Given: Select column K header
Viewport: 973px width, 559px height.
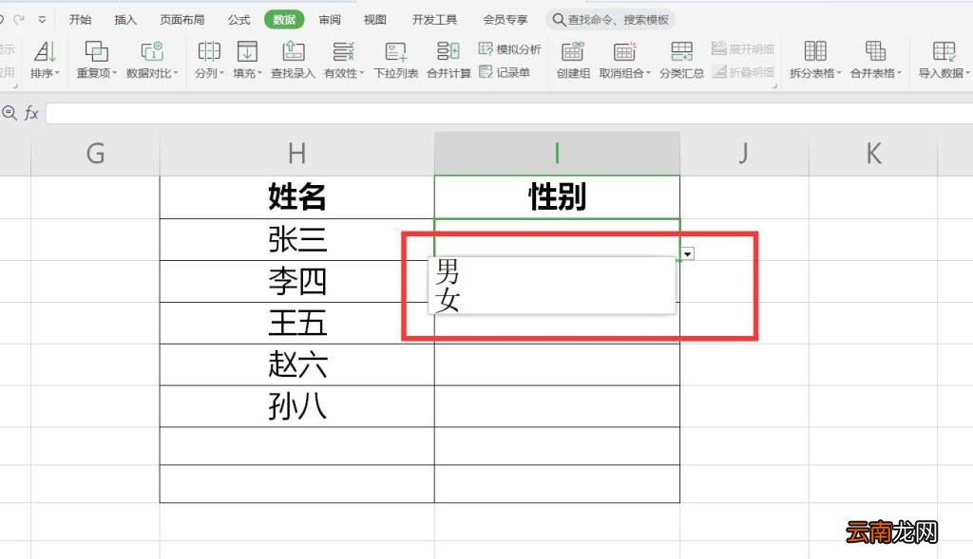Looking at the screenshot, I should tap(873, 154).
